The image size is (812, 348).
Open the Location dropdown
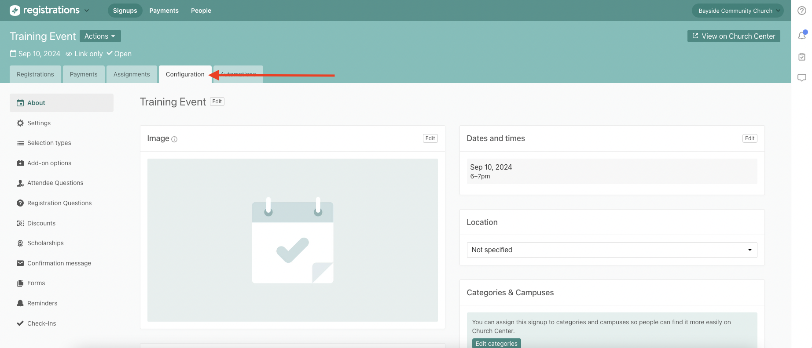click(x=611, y=250)
